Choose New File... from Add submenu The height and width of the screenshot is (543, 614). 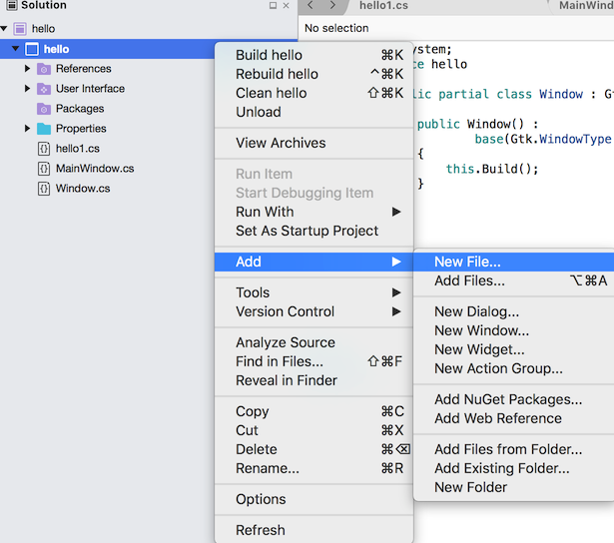tap(467, 262)
